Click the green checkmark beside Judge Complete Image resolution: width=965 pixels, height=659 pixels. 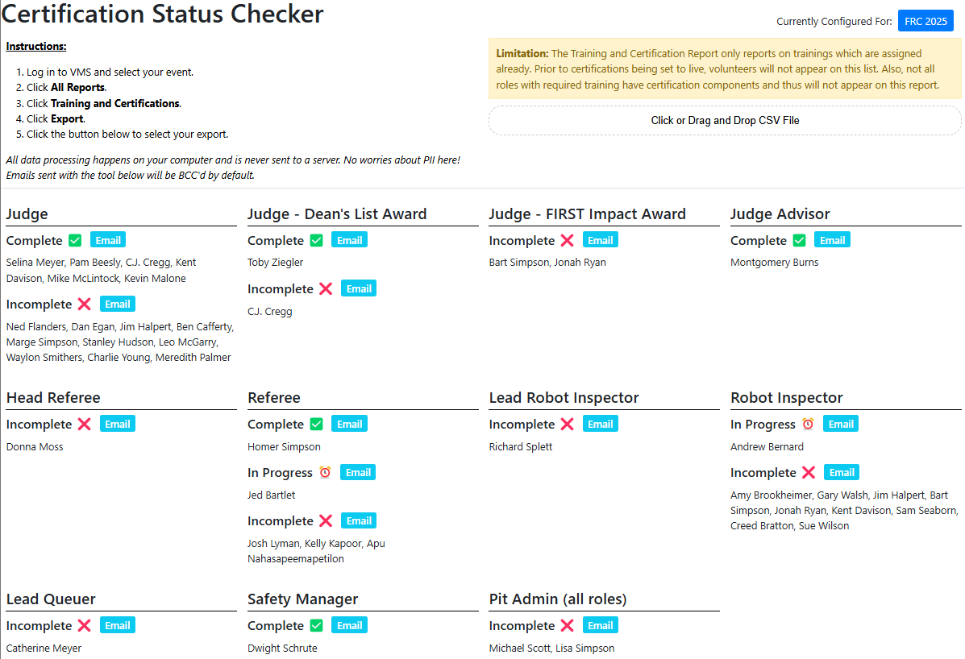pyautogui.click(x=75, y=240)
